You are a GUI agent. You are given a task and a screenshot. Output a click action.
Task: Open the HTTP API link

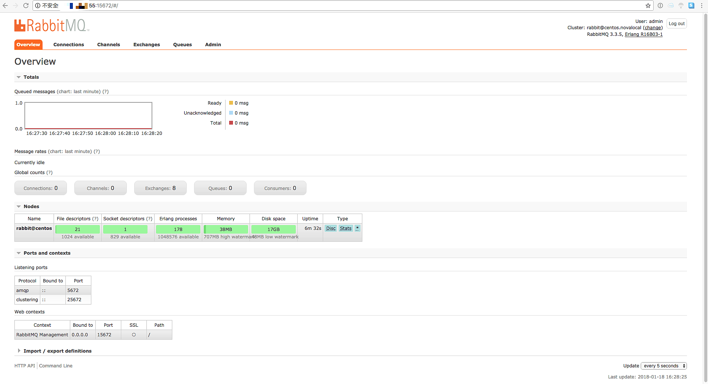[24, 366]
